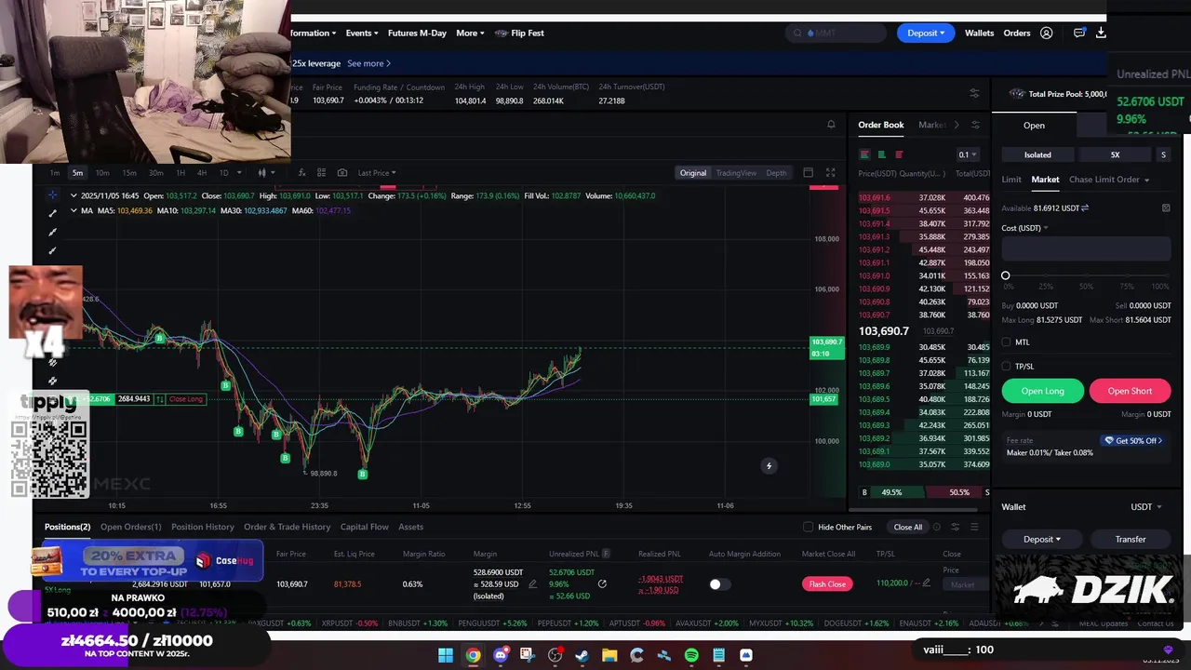Switch to Position History tab
The image size is (1191, 670).
[203, 527]
